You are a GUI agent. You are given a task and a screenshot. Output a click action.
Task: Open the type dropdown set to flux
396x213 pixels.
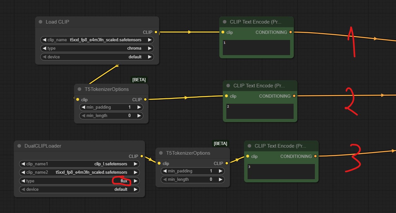[79, 181]
